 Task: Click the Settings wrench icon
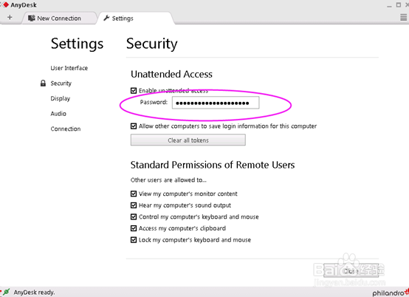point(106,18)
